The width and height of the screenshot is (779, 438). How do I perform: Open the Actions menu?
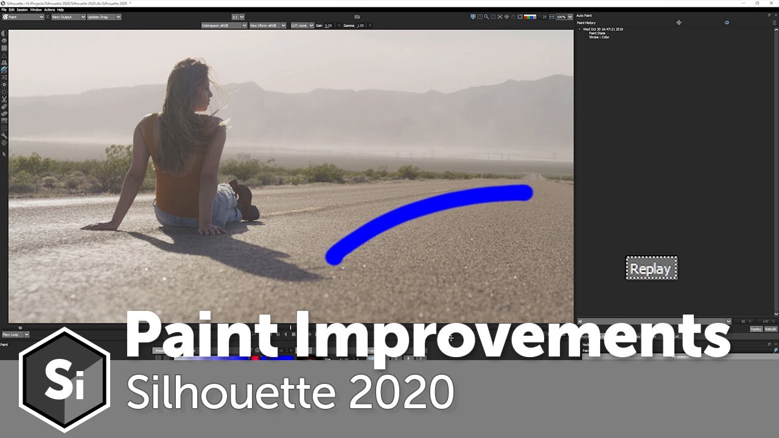49,10
